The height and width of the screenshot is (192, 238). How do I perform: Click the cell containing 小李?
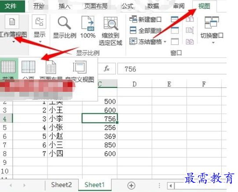click(x=65, y=119)
